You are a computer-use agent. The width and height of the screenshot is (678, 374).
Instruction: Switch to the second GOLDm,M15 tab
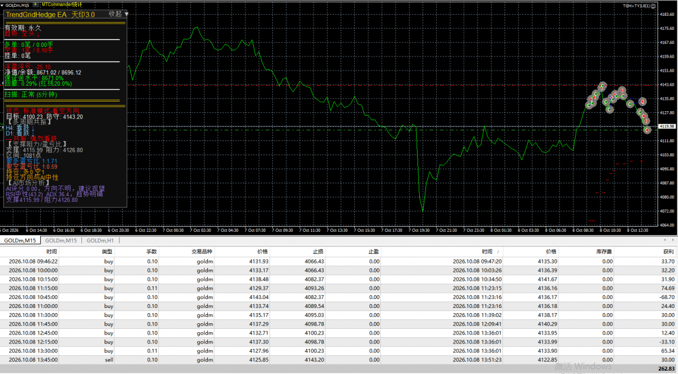[62, 240]
